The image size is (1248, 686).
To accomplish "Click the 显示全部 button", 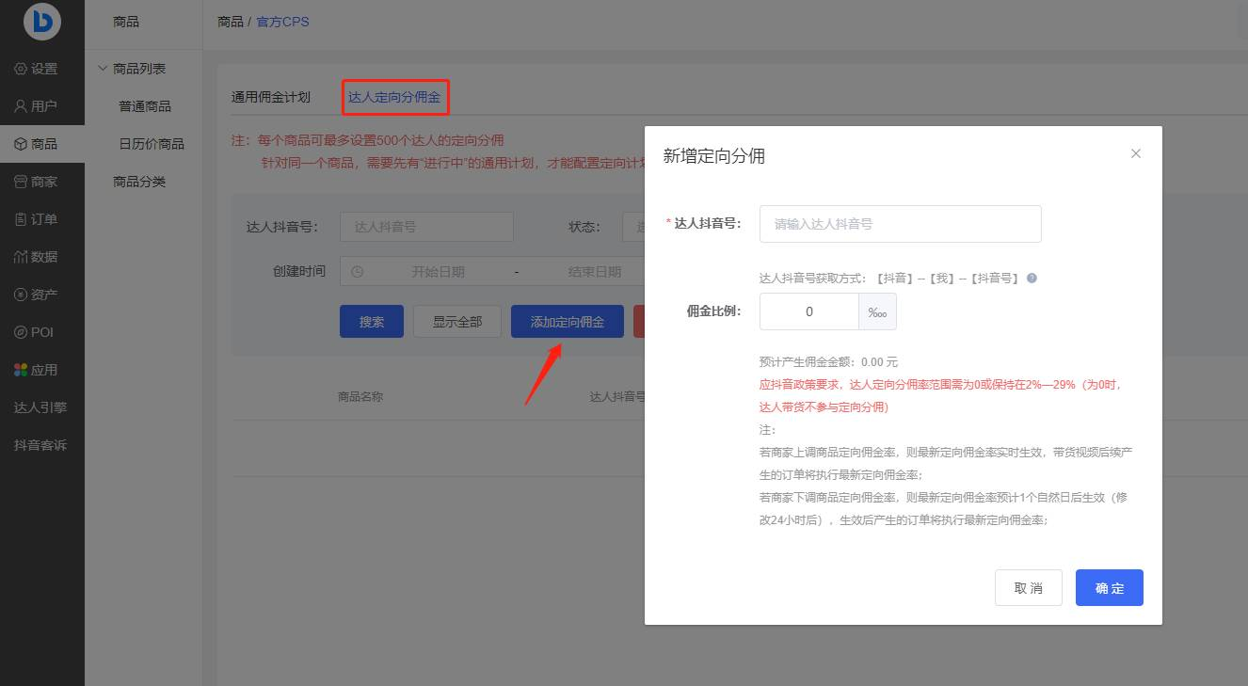I will tap(457, 321).
